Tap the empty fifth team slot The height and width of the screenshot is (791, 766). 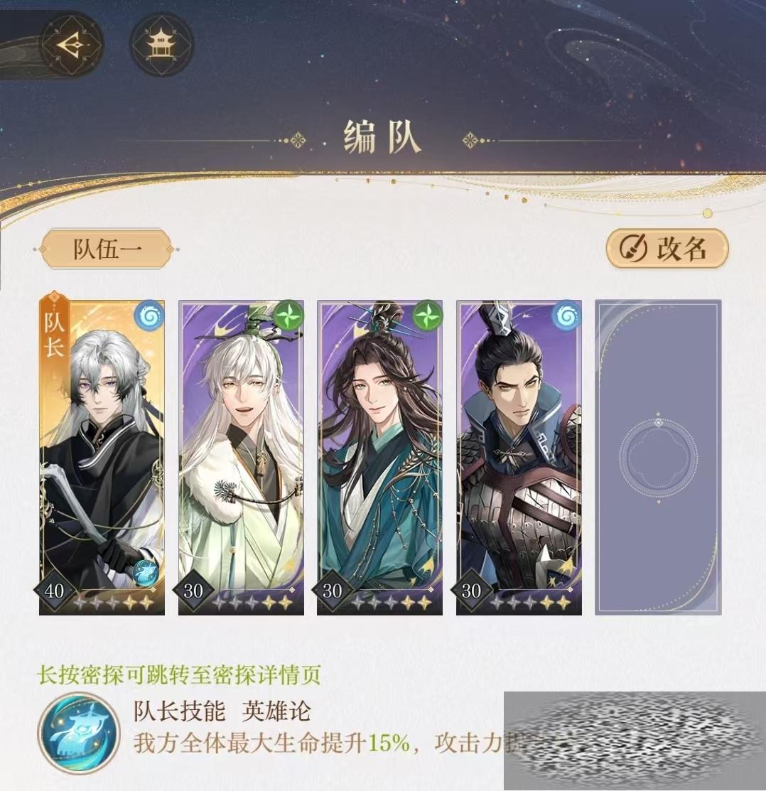coord(658,458)
